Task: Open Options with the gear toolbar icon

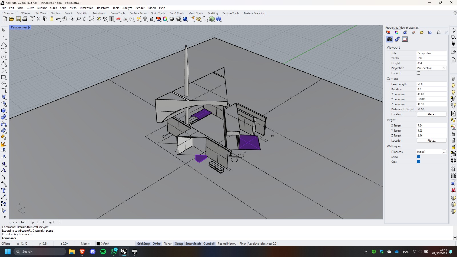Action: (x=198, y=19)
